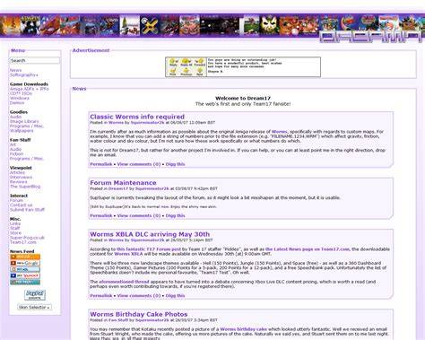Click the orange RSS feed badge

click(x=25, y=257)
